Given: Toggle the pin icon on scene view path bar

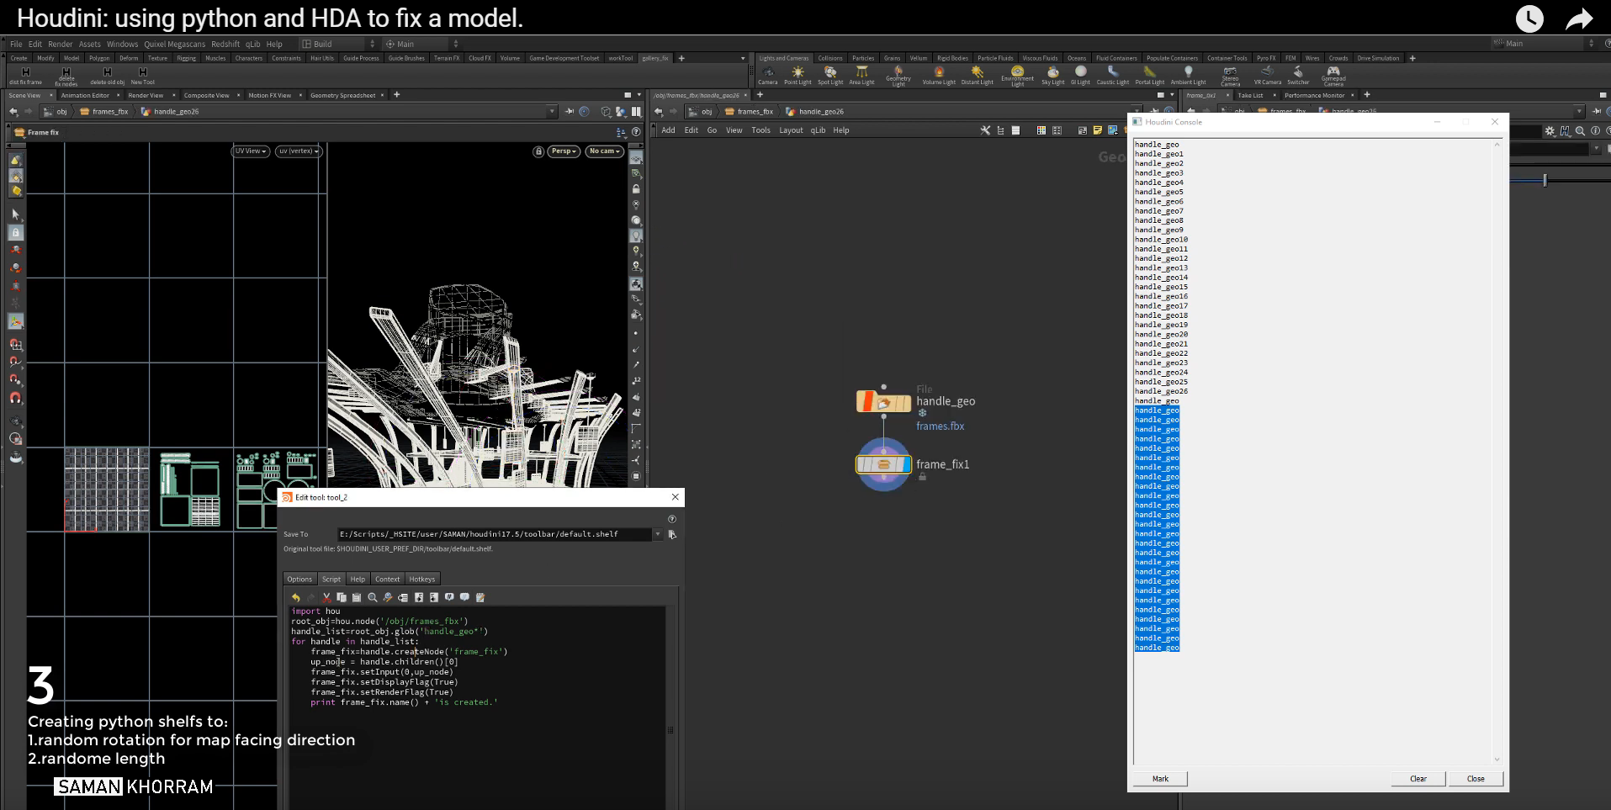Looking at the screenshot, I should click(x=570, y=112).
